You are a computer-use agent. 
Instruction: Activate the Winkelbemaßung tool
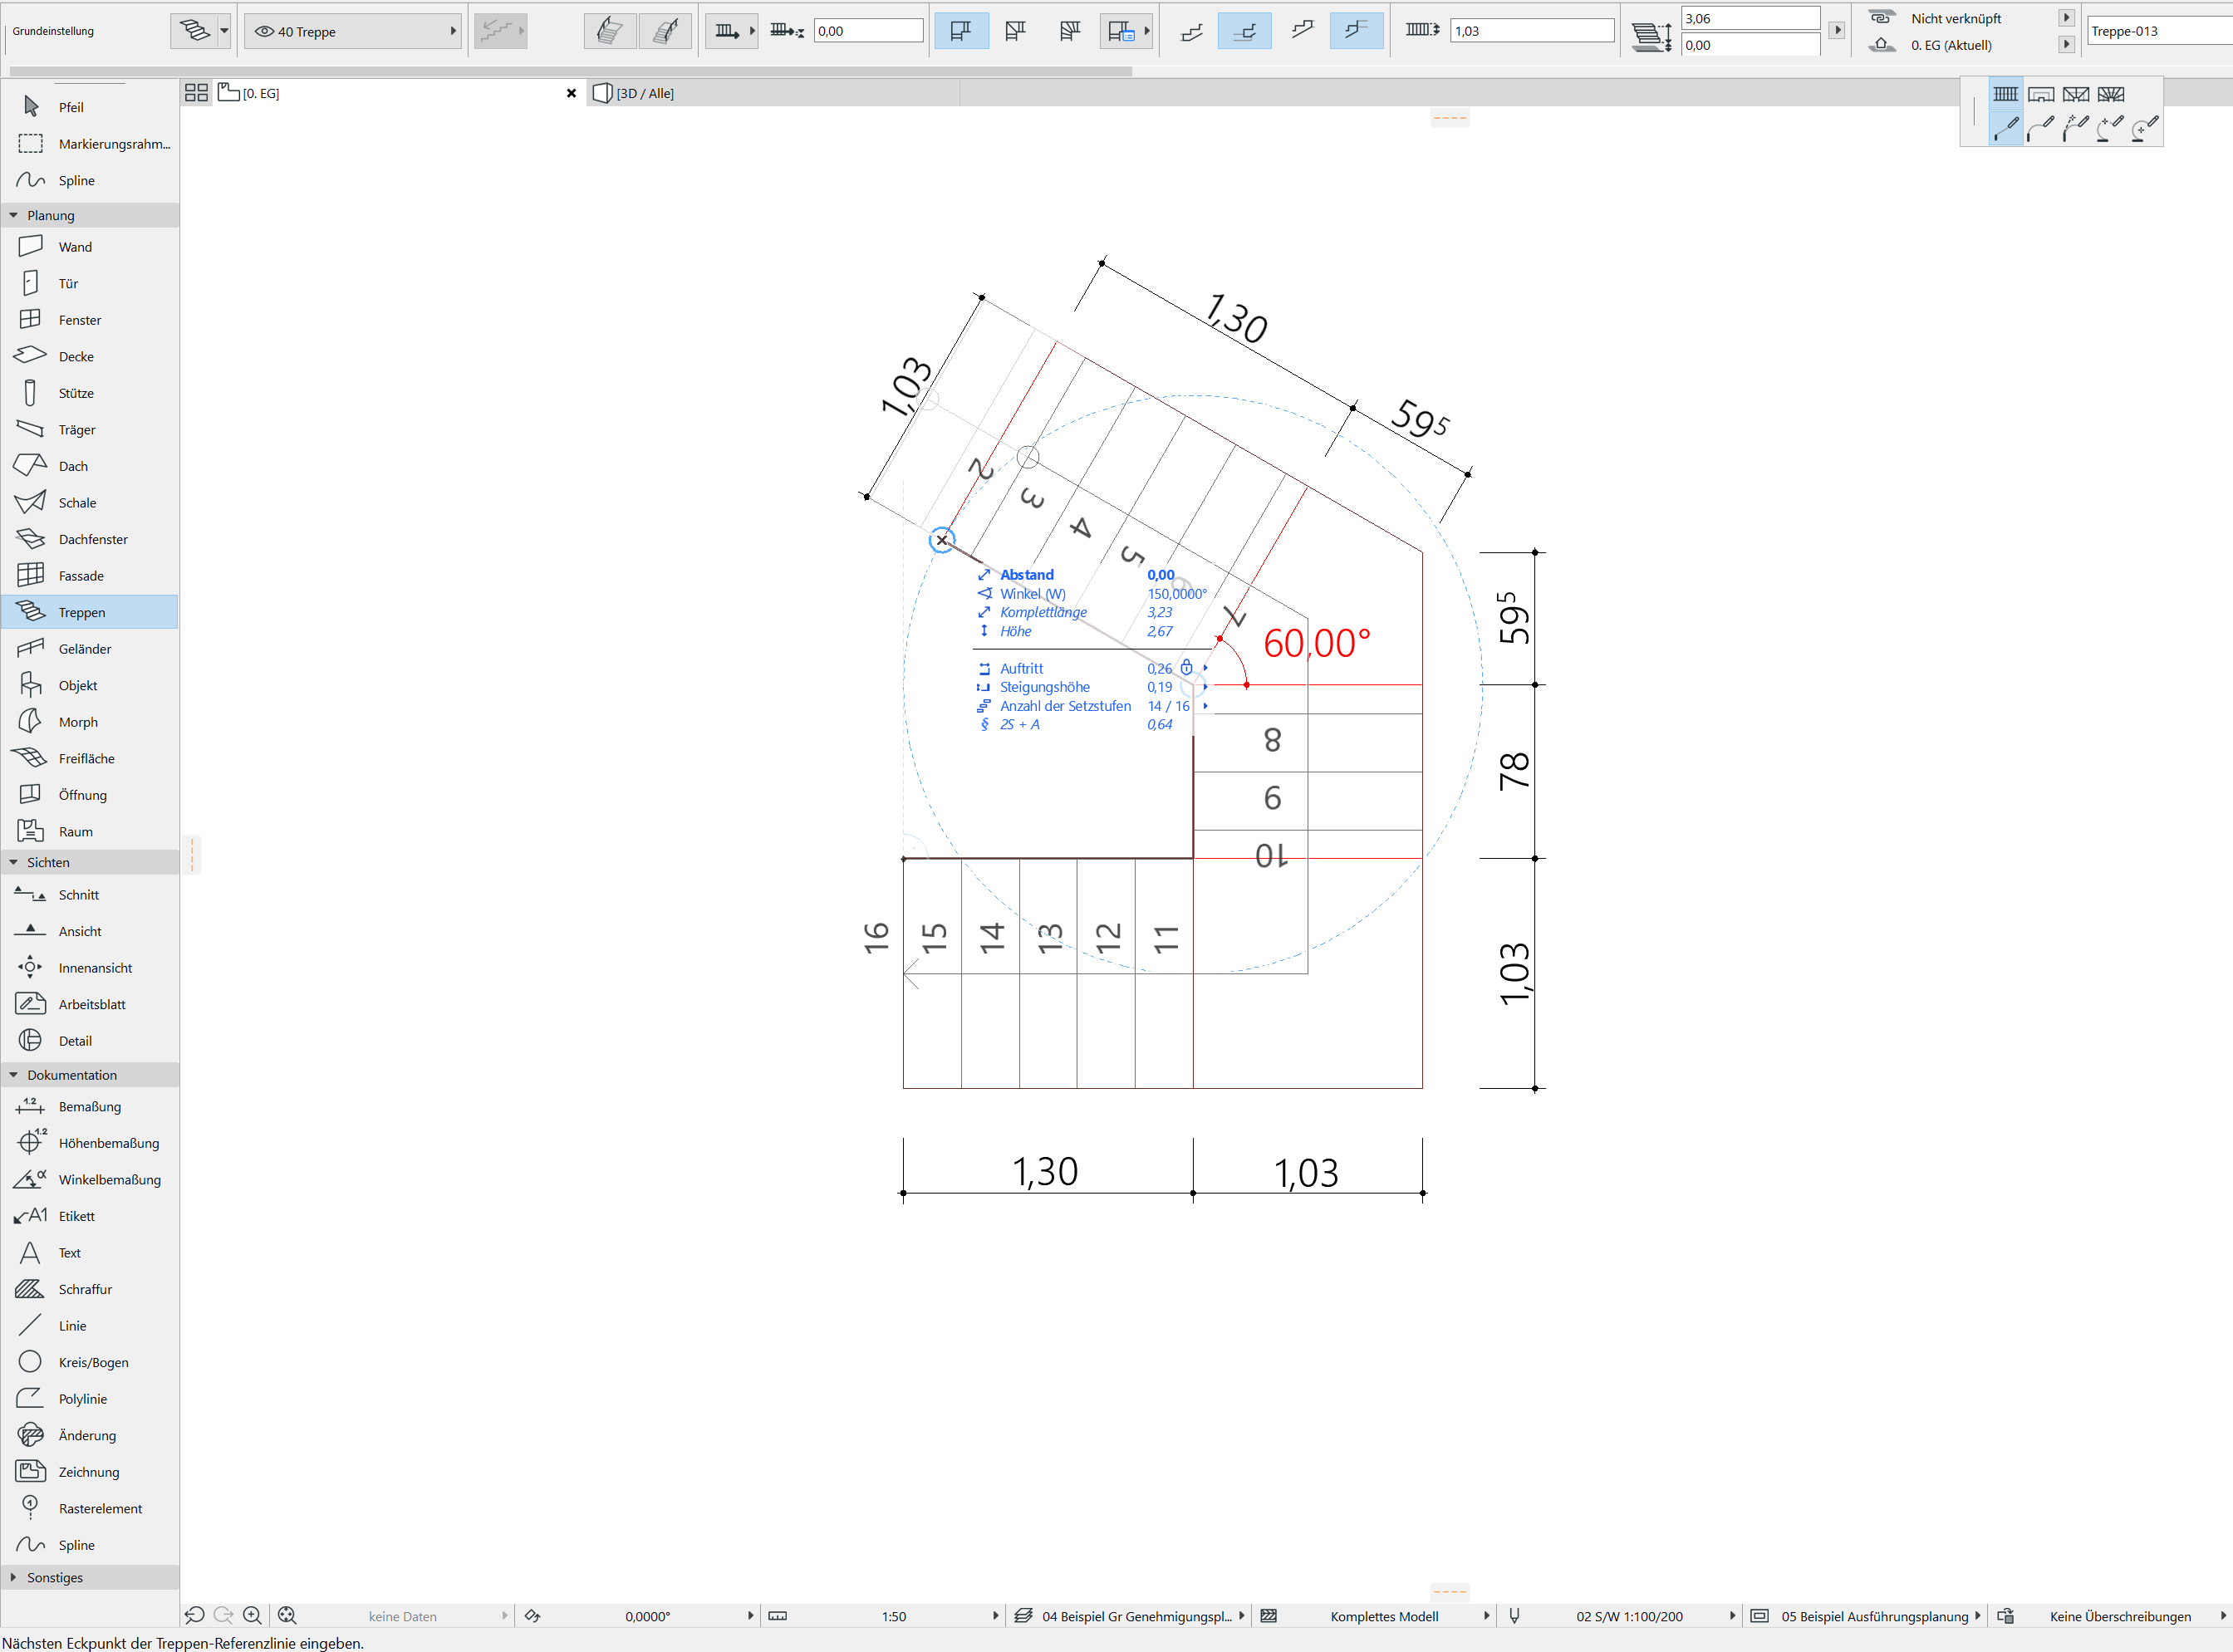[108, 1180]
